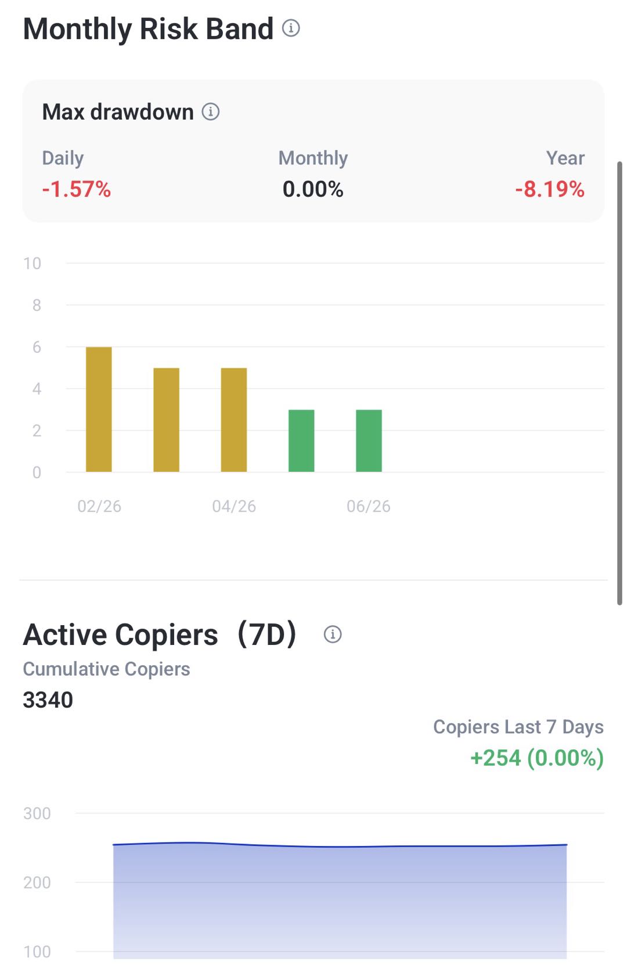Tap the 02/26 axis label

(99, 506)
